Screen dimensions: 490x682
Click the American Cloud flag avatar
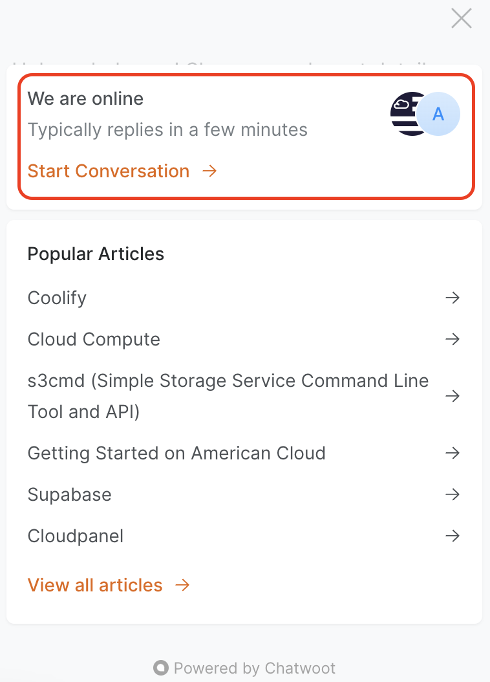click(403, 114)
